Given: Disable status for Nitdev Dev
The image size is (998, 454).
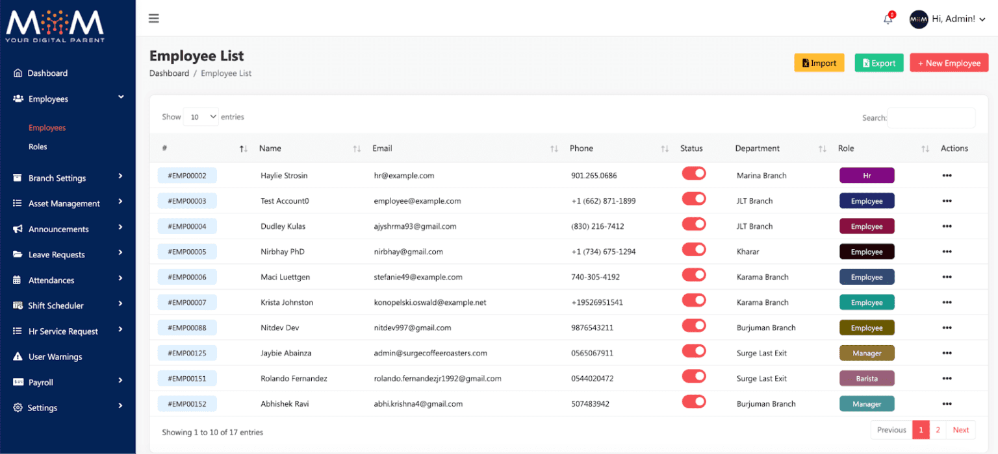Looking at the screenshot, I should point(694,325).
